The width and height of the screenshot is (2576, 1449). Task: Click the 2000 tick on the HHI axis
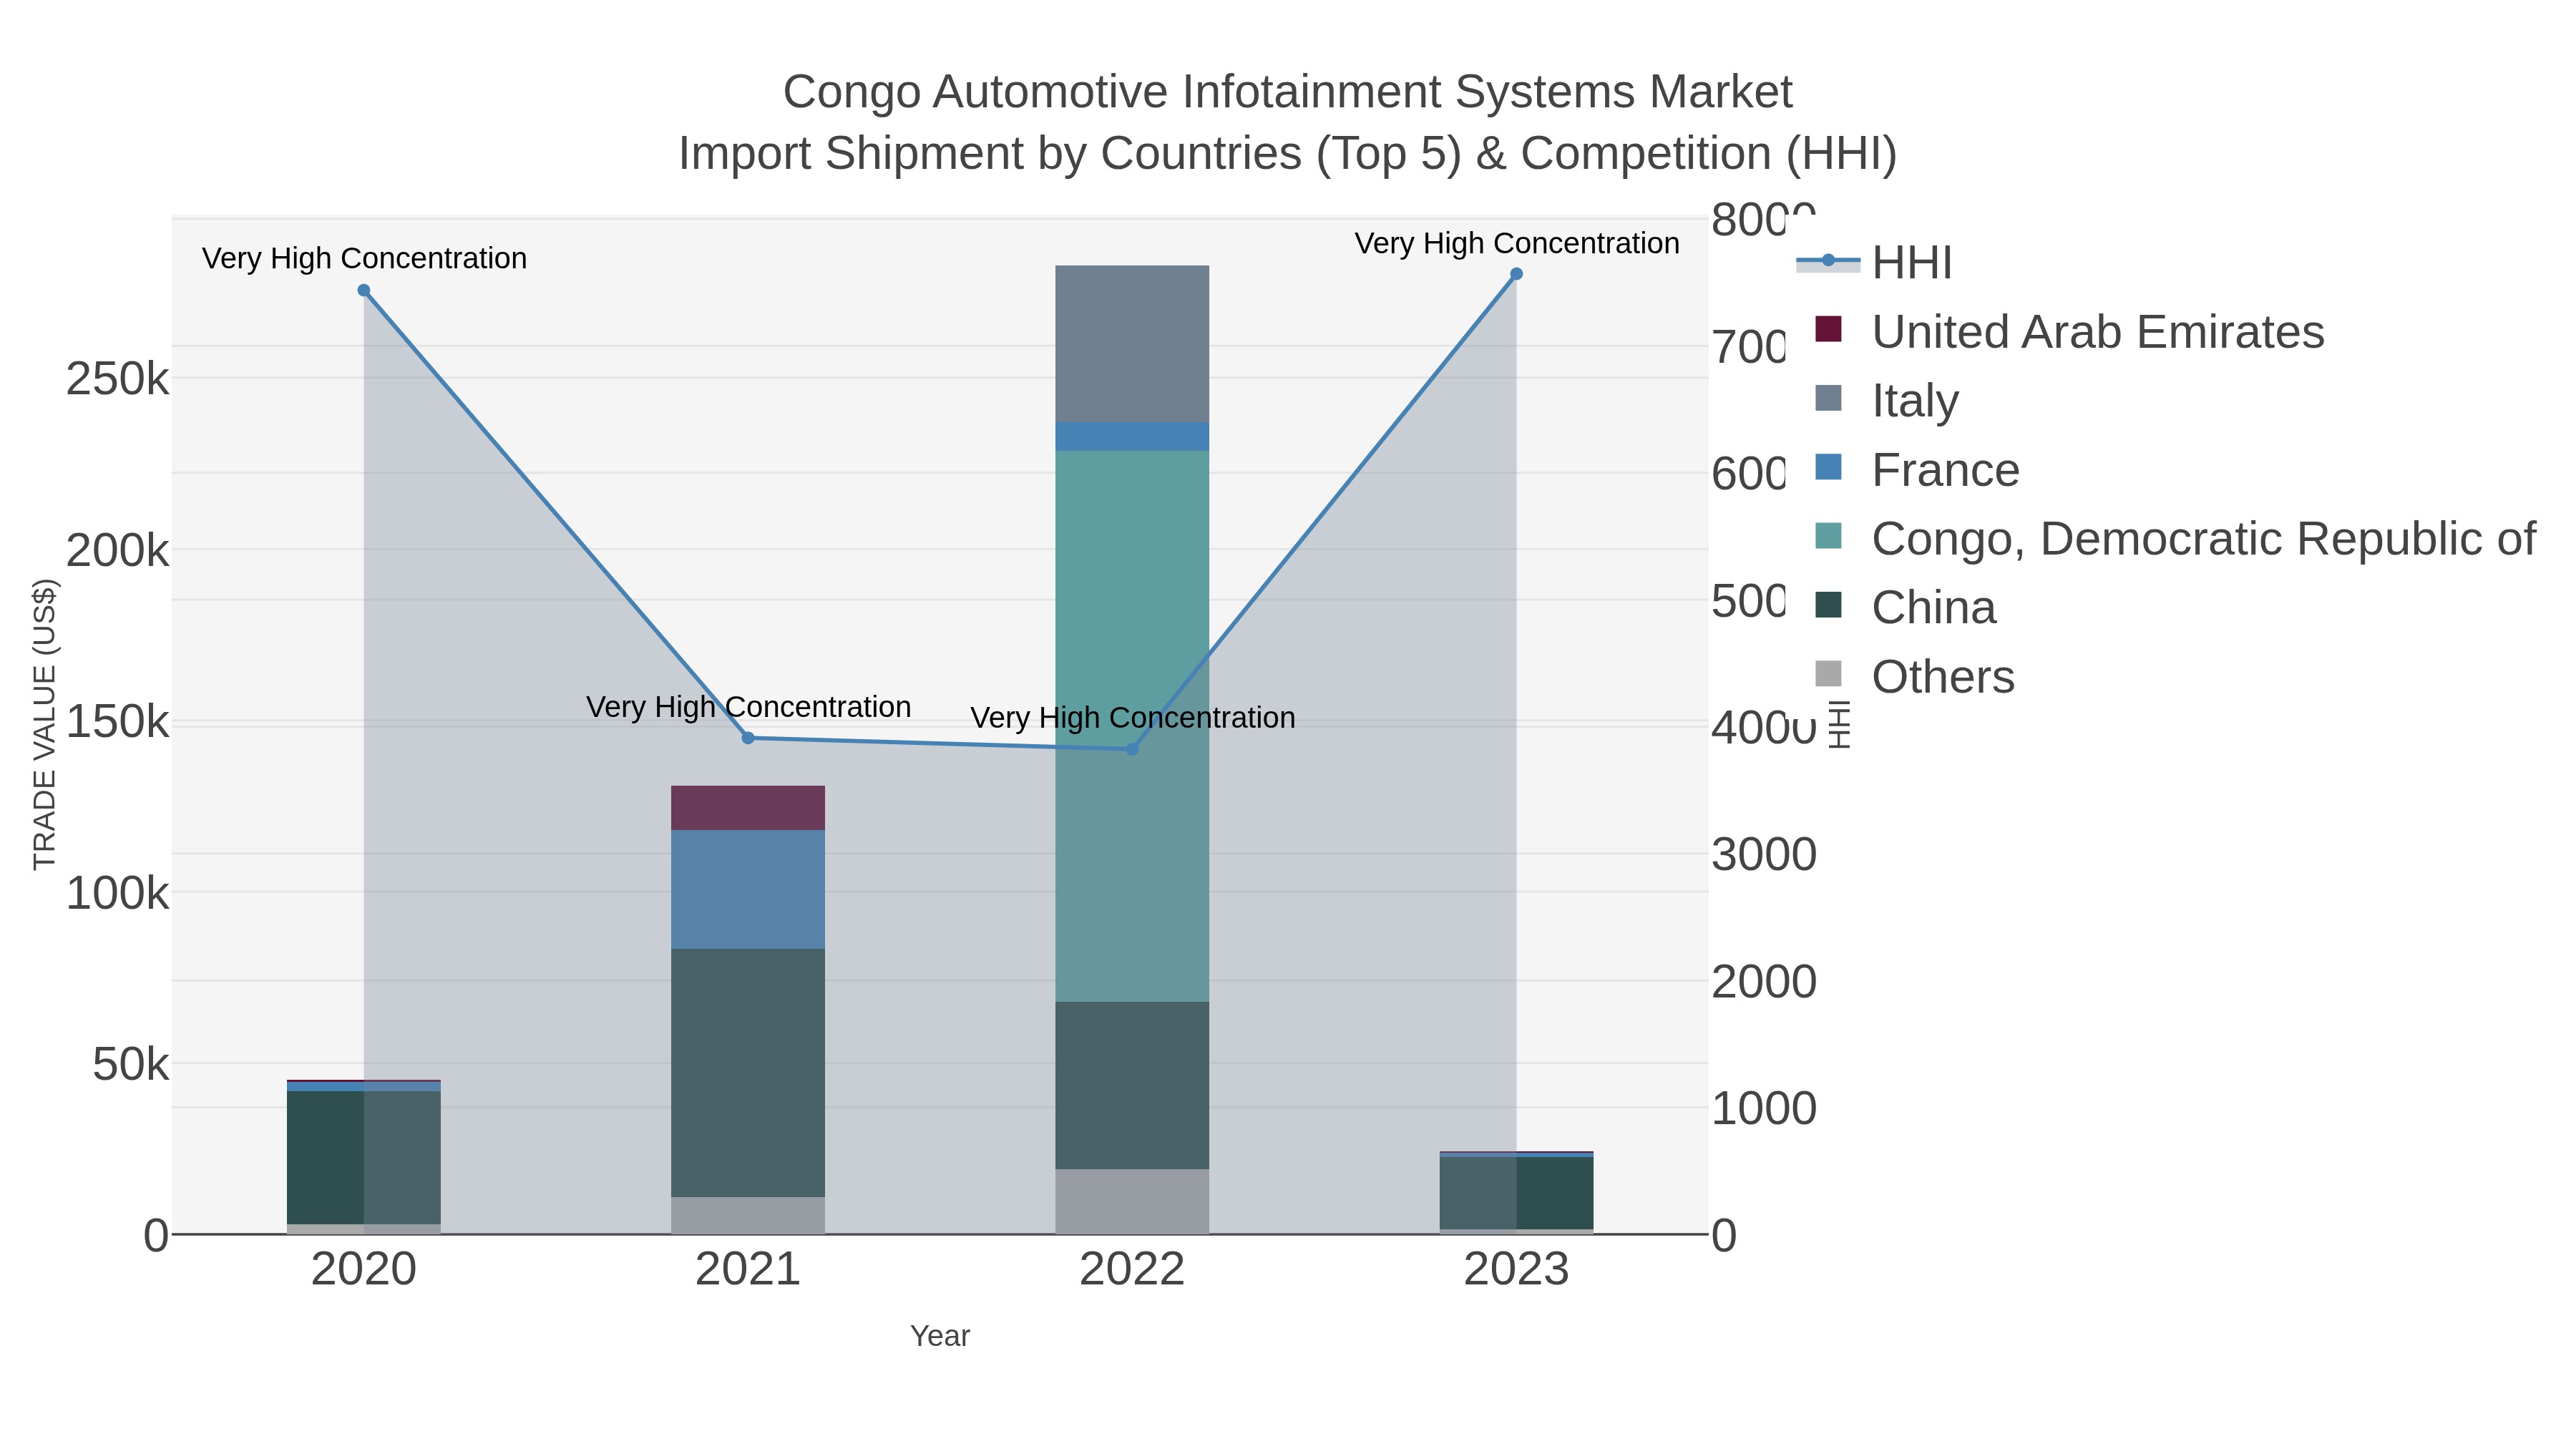(x=1764, y=982)
